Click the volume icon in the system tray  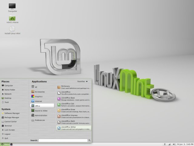click(x=174, y=144)
